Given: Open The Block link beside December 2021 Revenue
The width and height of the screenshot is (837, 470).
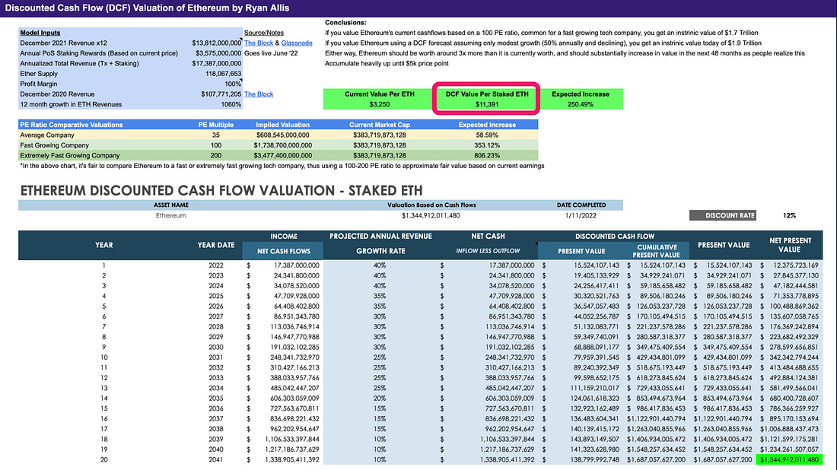Looking at the screenshot, I should pyautogui.click(x=259, y=43).
